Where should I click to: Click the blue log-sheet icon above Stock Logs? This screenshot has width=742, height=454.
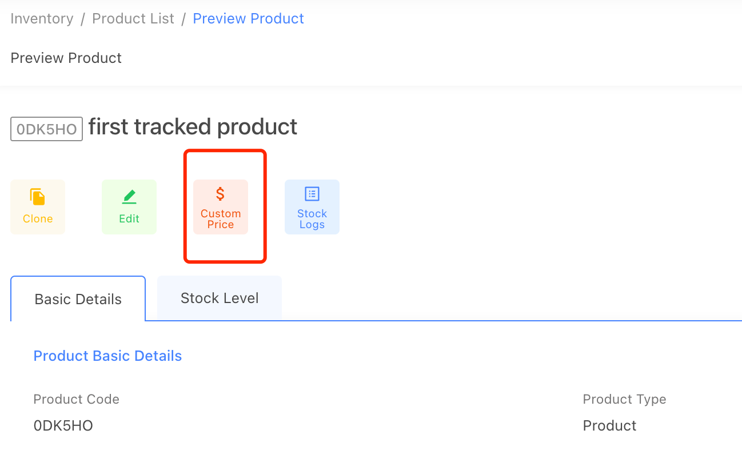pos(312,194)
